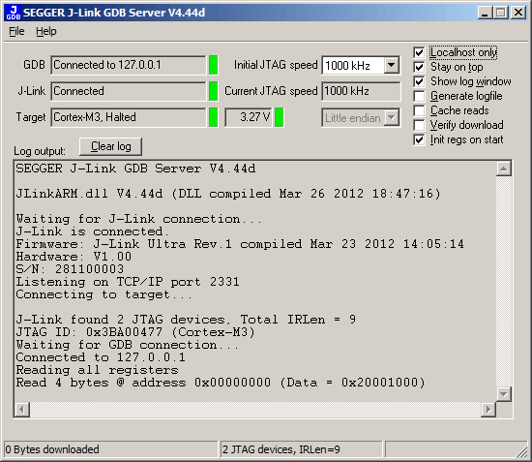
Task: Click the J-Link GDB title bar icon
Action: tap(14, 13)
